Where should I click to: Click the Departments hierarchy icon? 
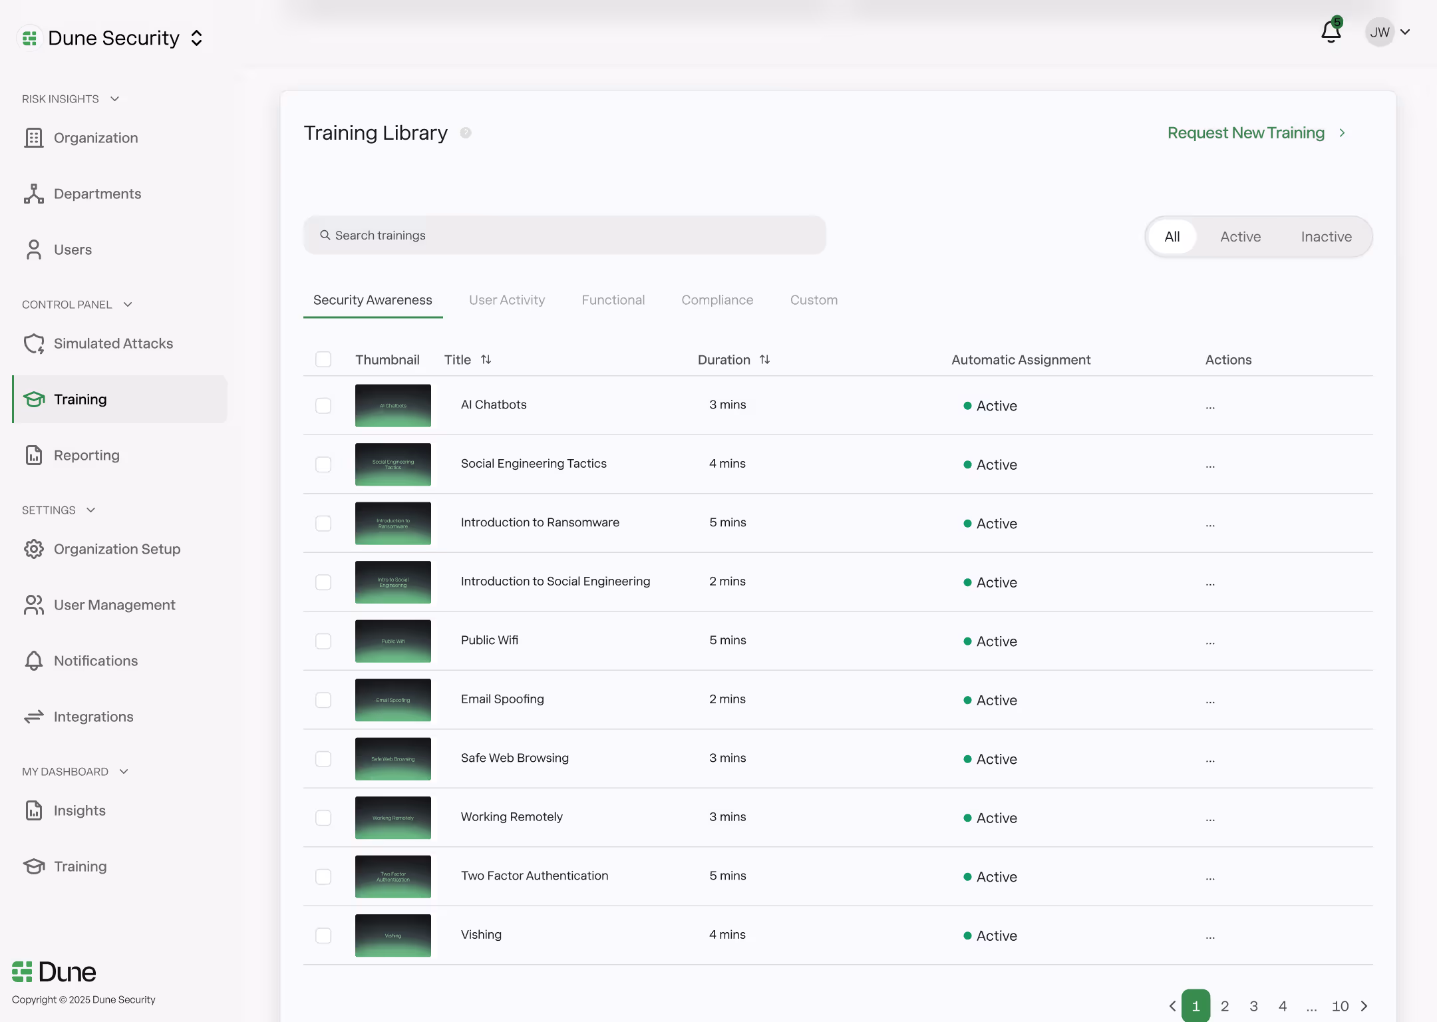click(34, 194)
